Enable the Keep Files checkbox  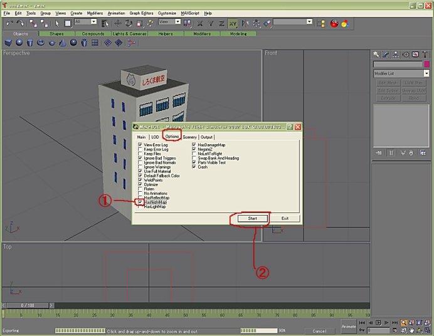(140, 154)
